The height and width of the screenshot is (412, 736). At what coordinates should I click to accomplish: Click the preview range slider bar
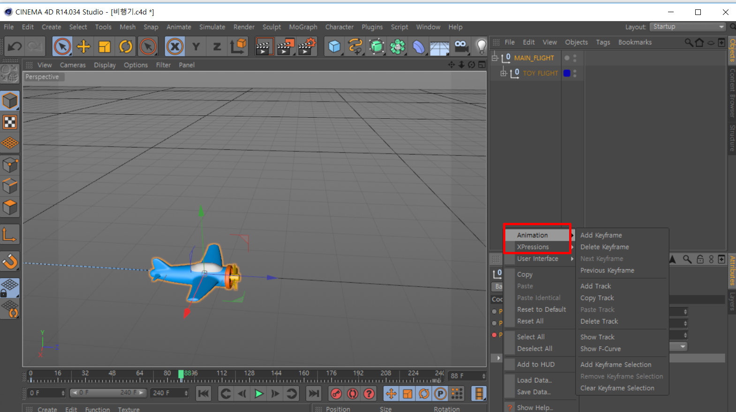tap(108, 393)
